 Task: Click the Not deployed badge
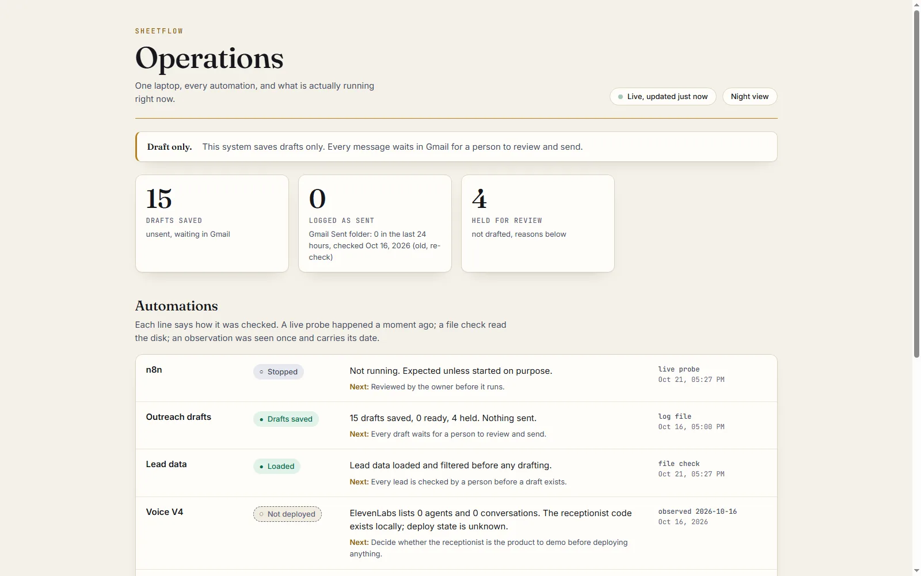(287, 514)
